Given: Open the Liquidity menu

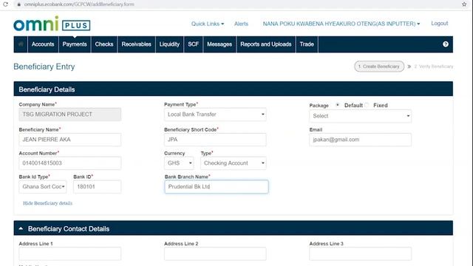Looking at the screenshot, I should click(x=169, y=44).
